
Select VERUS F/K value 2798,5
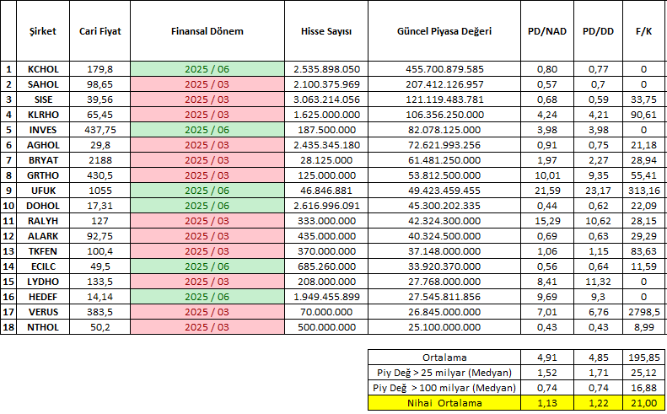click(645, 311)
